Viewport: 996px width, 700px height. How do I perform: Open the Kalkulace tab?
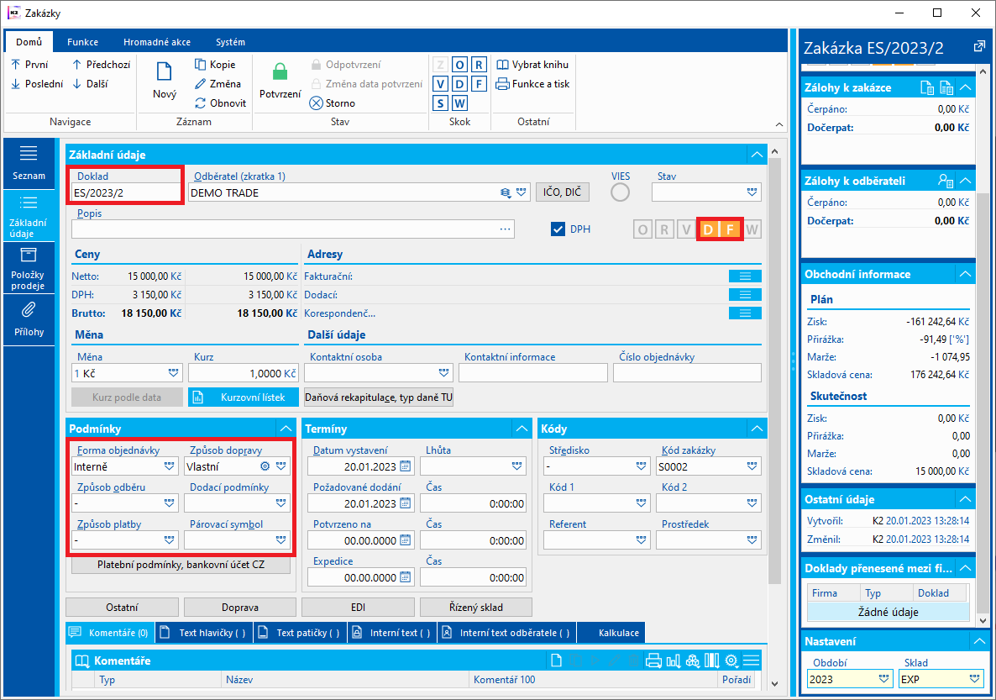[611, 633]
